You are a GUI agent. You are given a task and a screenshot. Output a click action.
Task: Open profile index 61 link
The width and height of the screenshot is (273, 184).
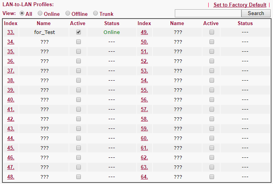point(144,148)
